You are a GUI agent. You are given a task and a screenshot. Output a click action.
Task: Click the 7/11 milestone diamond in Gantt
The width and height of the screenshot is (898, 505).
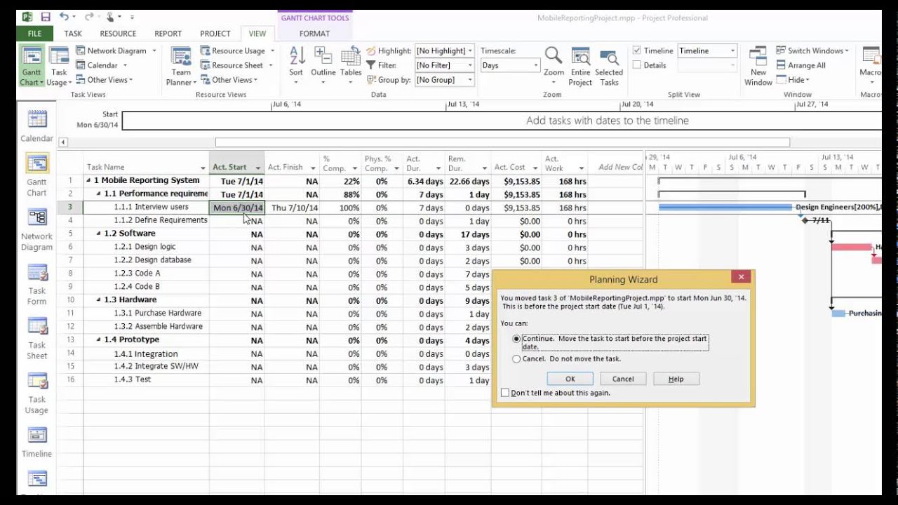pyautogui.click(x=805, y=220)
